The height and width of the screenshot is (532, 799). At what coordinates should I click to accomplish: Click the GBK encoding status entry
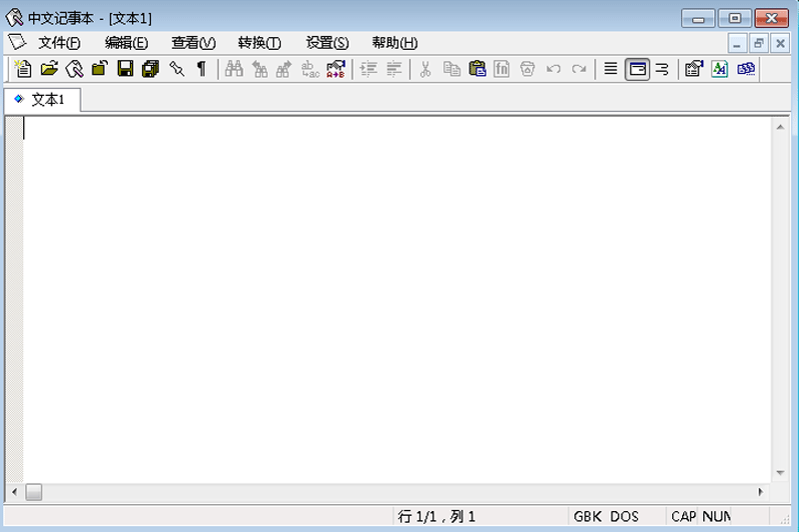[x=587, y=517]
